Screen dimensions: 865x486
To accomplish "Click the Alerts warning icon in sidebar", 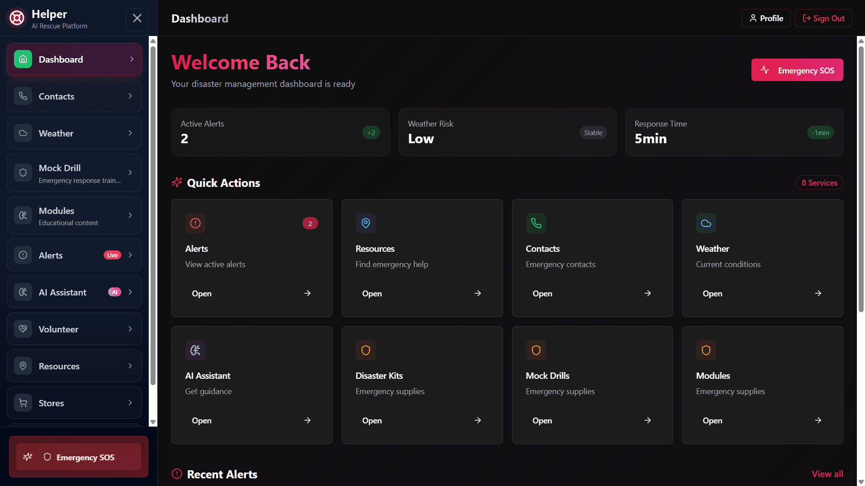I will (x=23, y=255).
